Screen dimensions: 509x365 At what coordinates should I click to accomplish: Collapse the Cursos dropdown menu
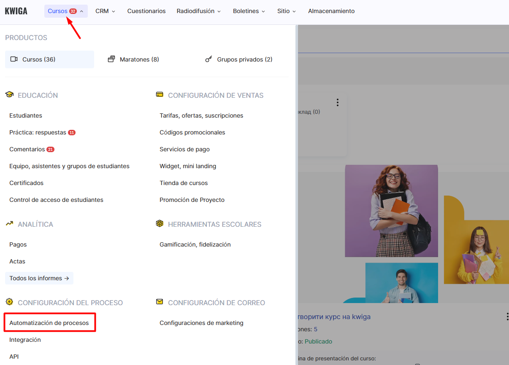[x=66, y=11]
